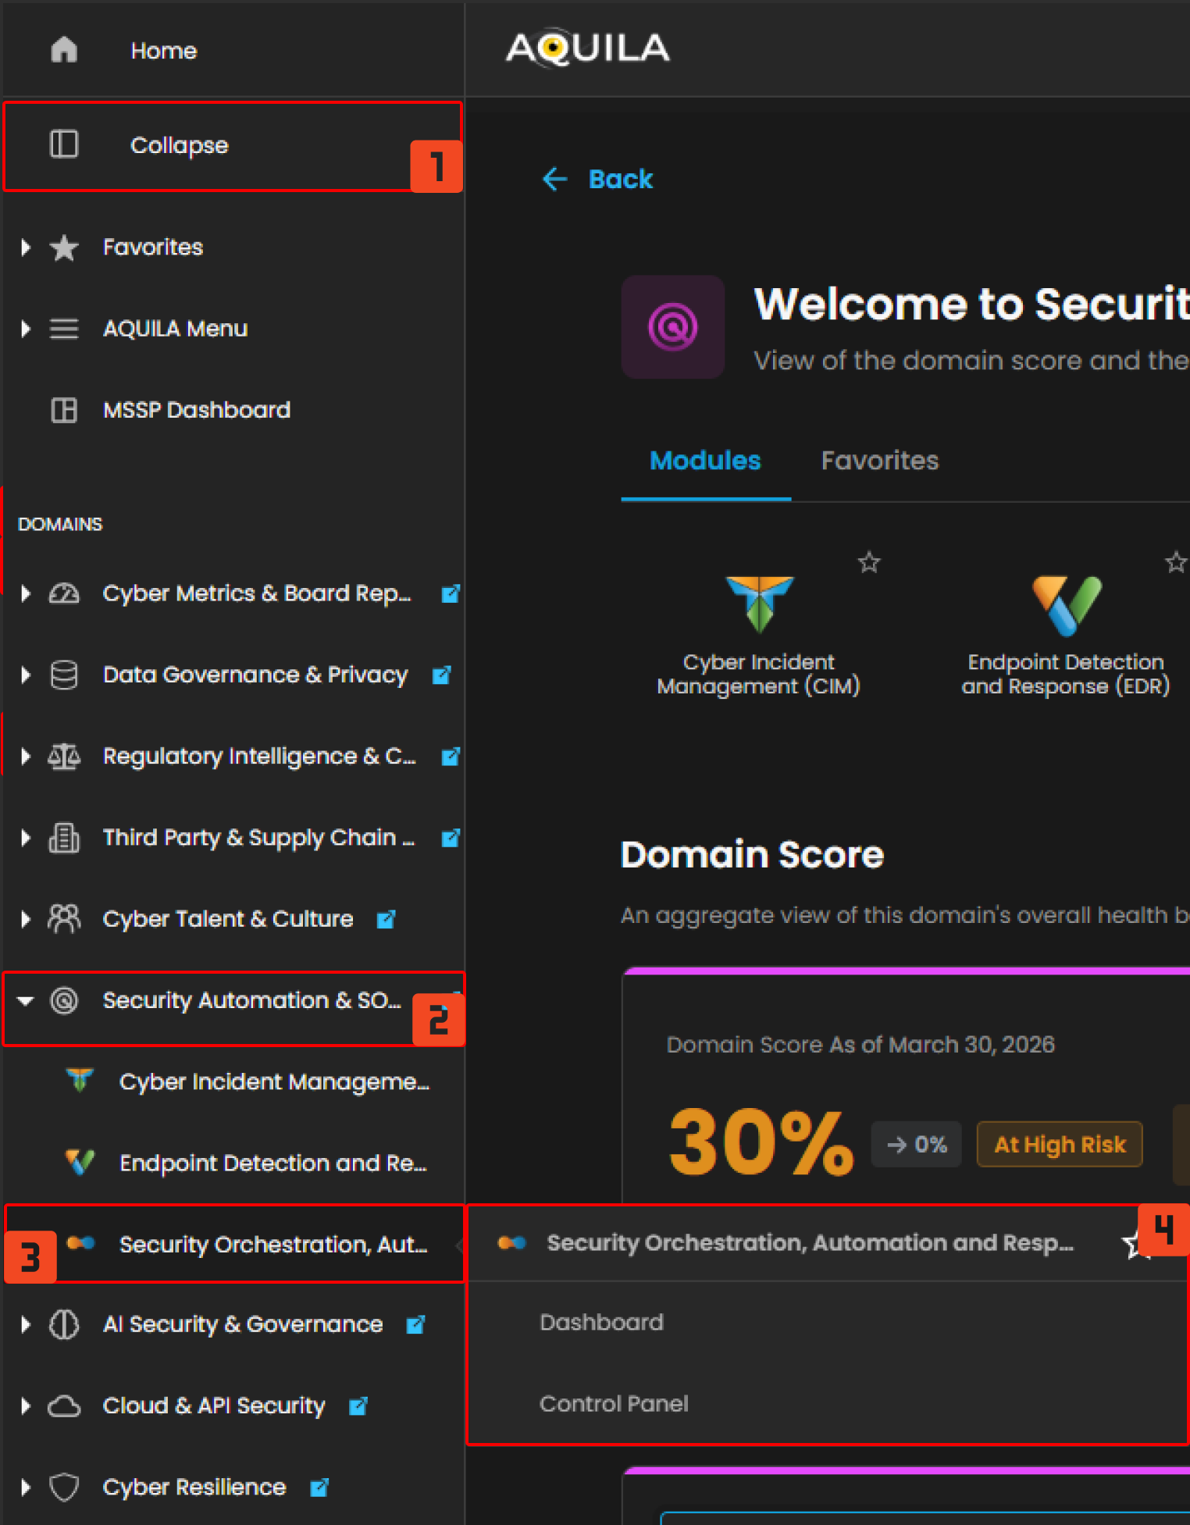Click the Endpoint Detection icon in sidebar
This screenshot has height=1525, width=1190.
pos(80,1163)
